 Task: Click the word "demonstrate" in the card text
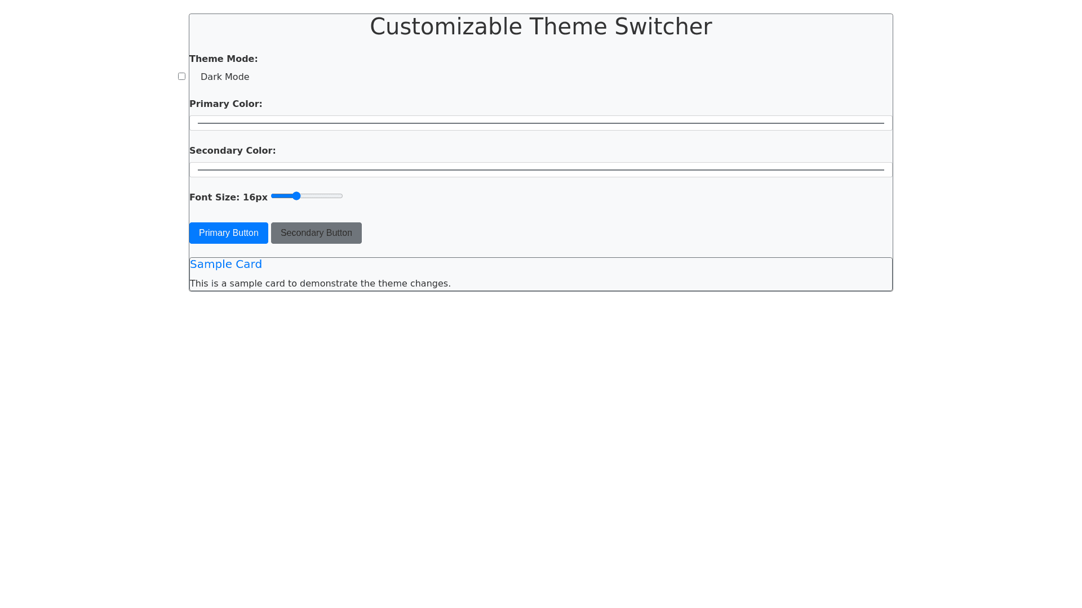(x=329, y=284)
